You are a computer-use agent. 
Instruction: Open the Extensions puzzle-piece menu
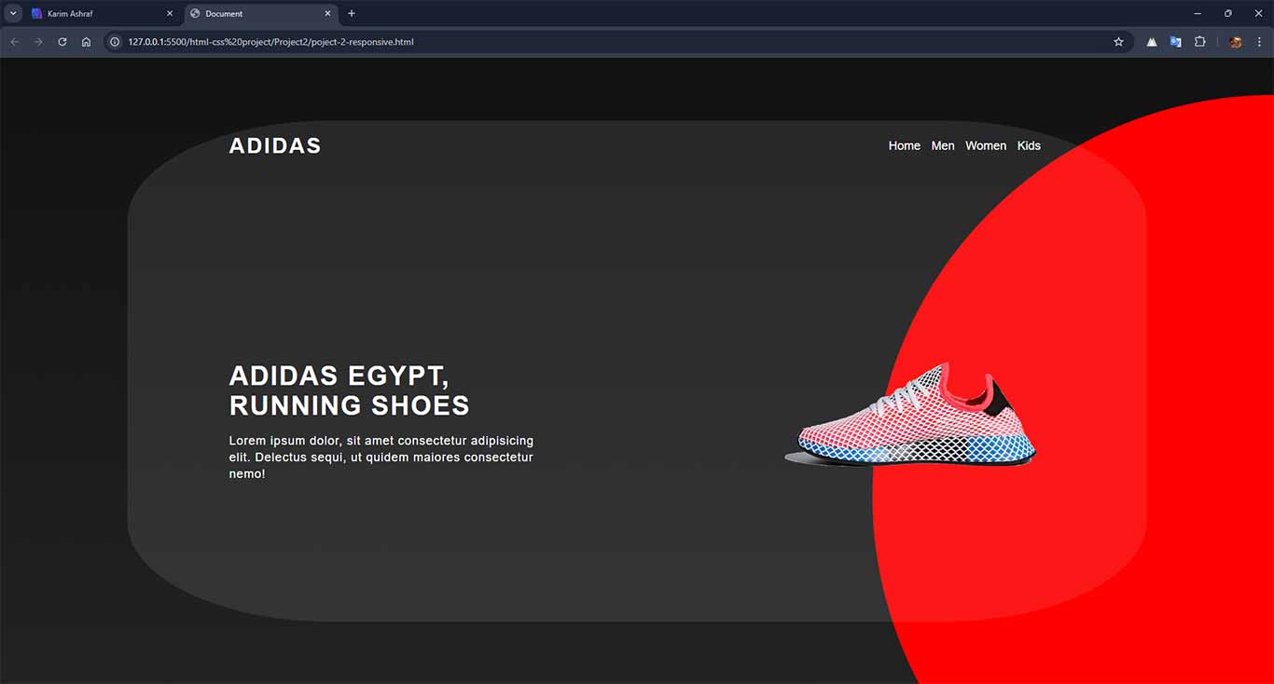click(1200, 42)
